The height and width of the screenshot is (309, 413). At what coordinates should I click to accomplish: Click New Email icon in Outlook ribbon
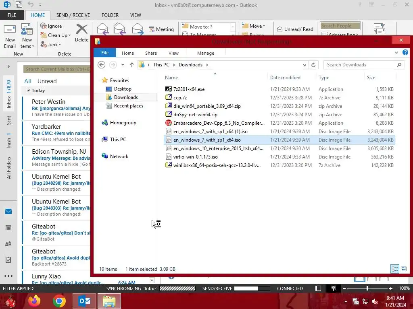(10, 36)
